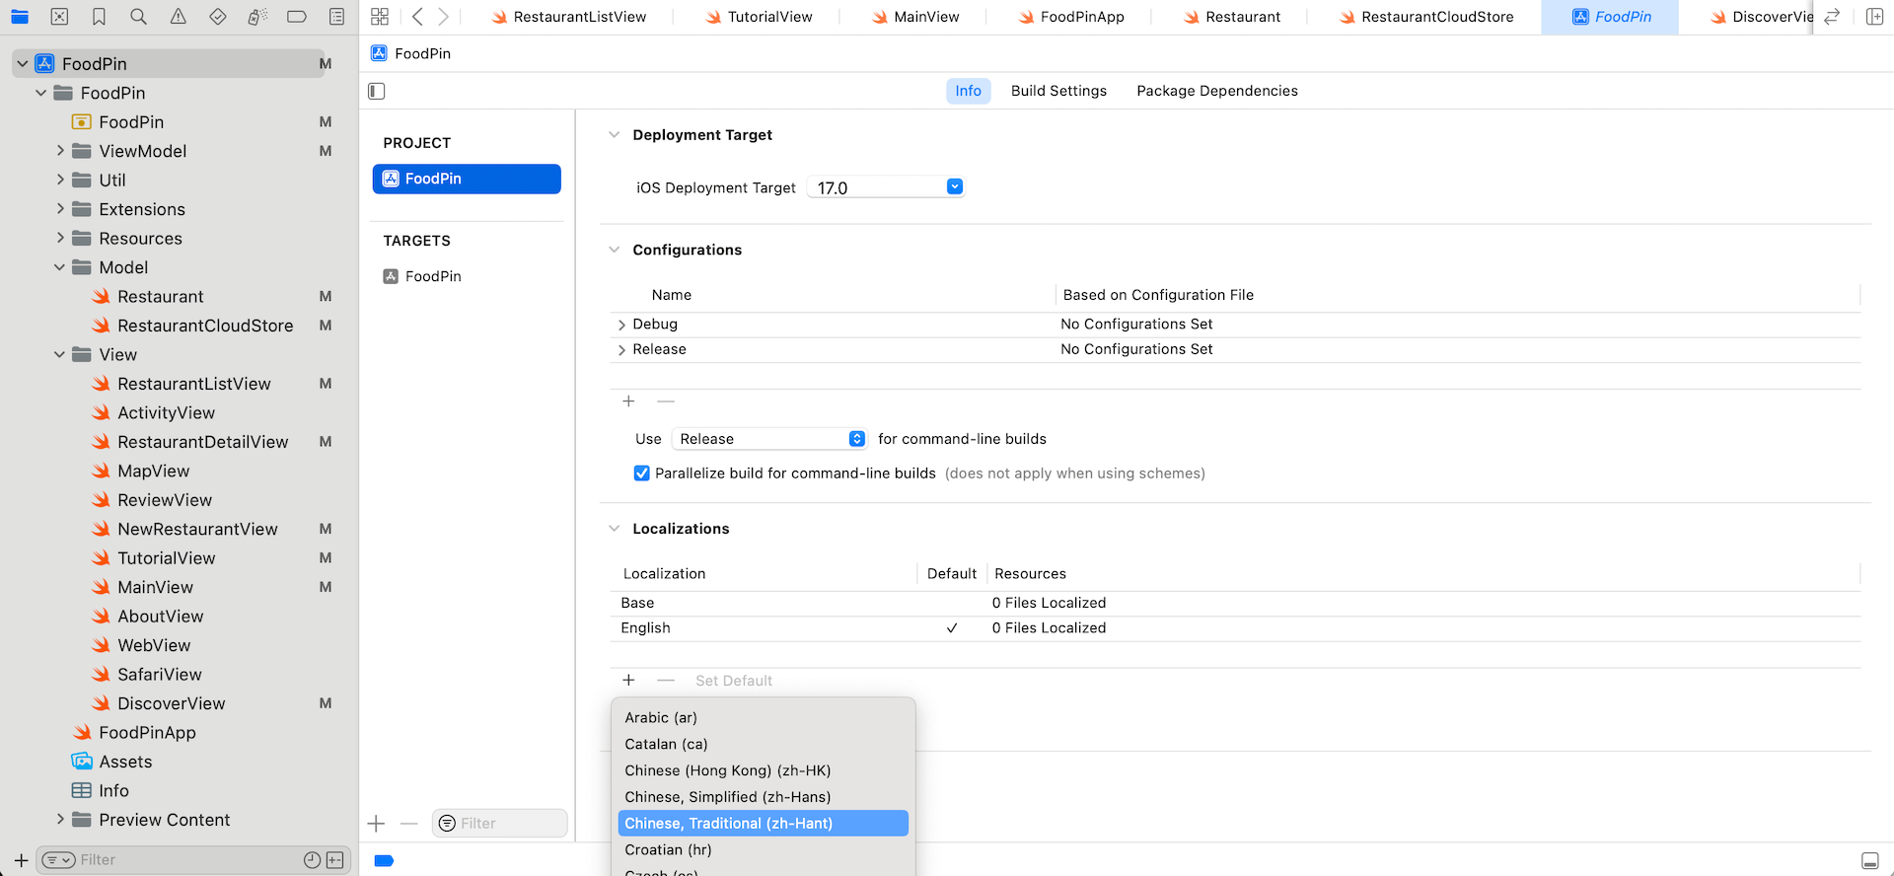Show the Issue navigator warning icon
1894x876 pixels.
pos(178,17)
